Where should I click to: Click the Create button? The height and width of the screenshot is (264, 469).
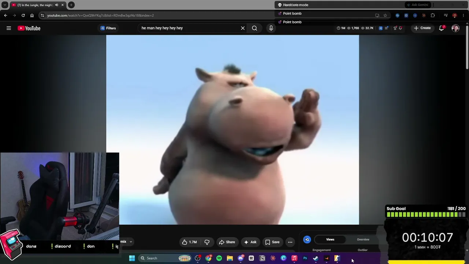(422, 28)
